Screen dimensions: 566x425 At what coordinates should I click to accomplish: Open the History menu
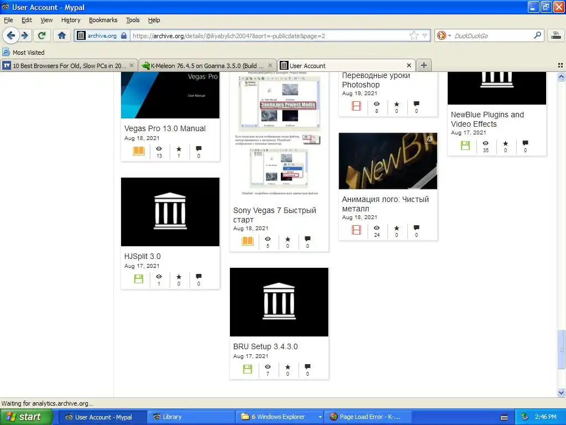pyautogui.click(x=71, y=20)
